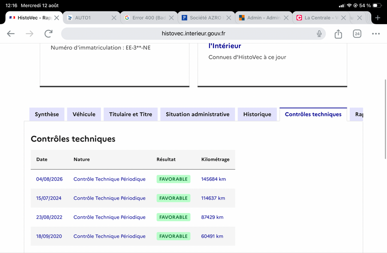This screenshot has width=387, height=253.
Task: Click the Résultat column header
Action: coord(166,160)
